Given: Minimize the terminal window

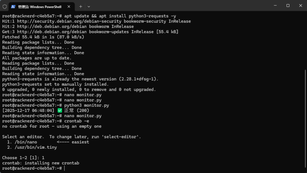Looking at the screenshot, I should [275, 5].
